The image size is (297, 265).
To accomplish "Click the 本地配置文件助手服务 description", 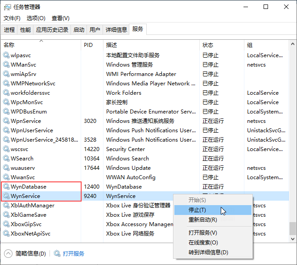I will [133, 55].
